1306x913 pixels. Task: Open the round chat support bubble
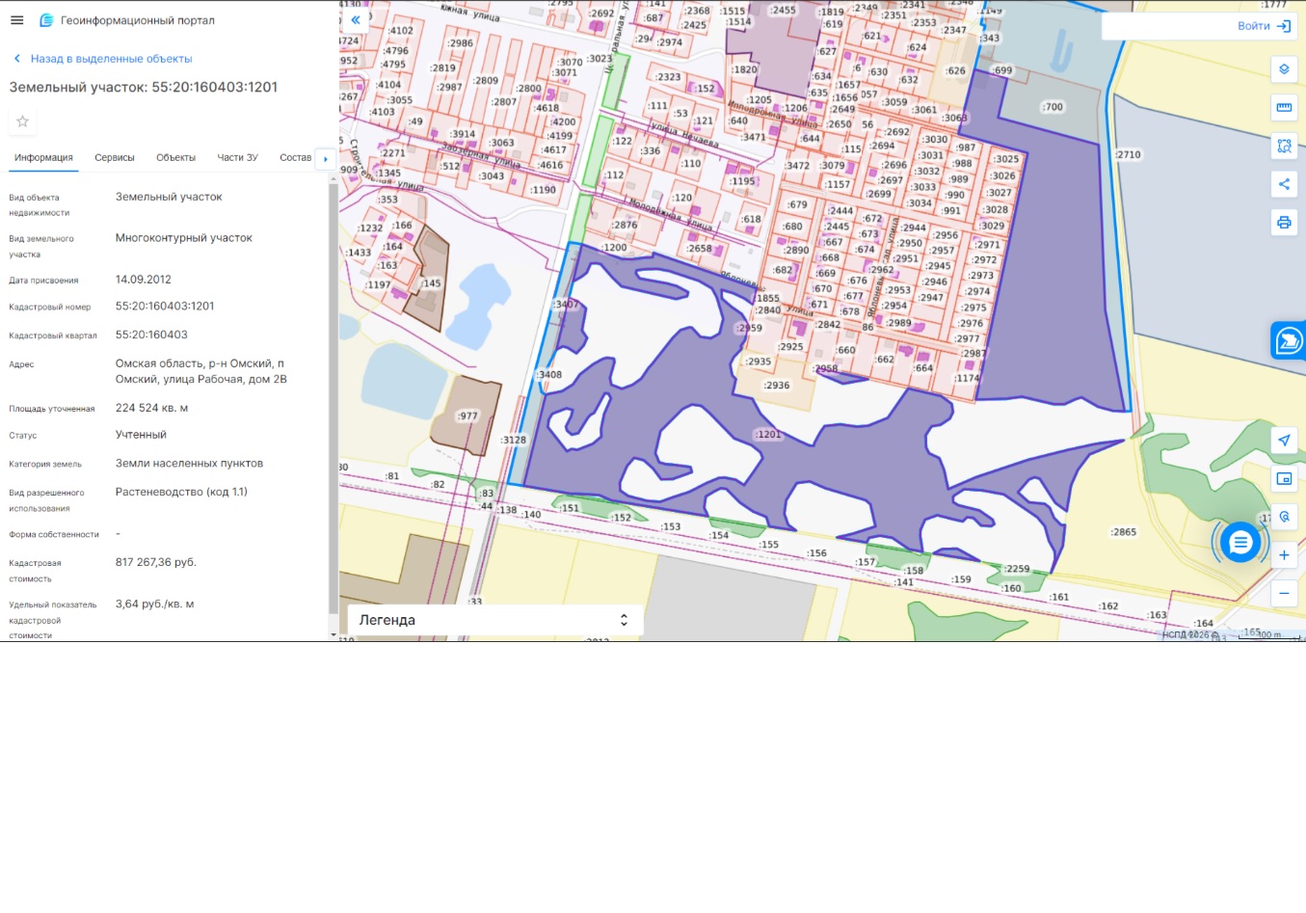[x=1240, y=543]
